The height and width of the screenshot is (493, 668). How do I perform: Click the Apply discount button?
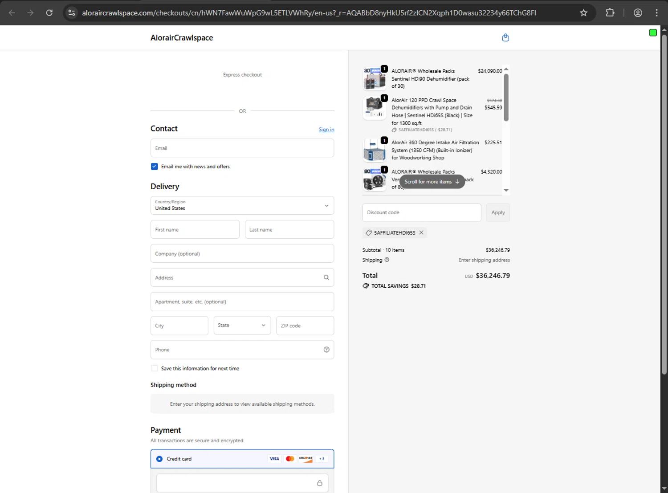pos(498,212)
